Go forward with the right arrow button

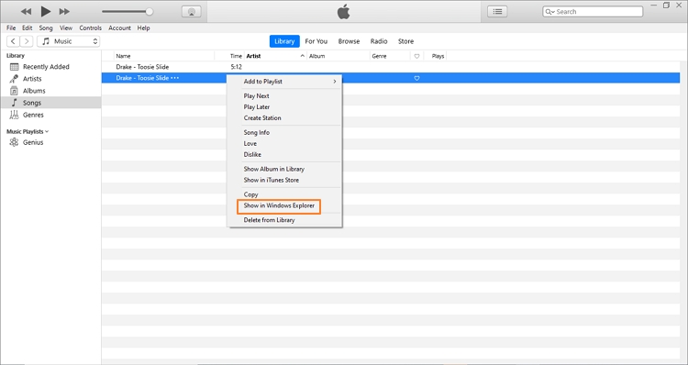[x=27, y=41]
